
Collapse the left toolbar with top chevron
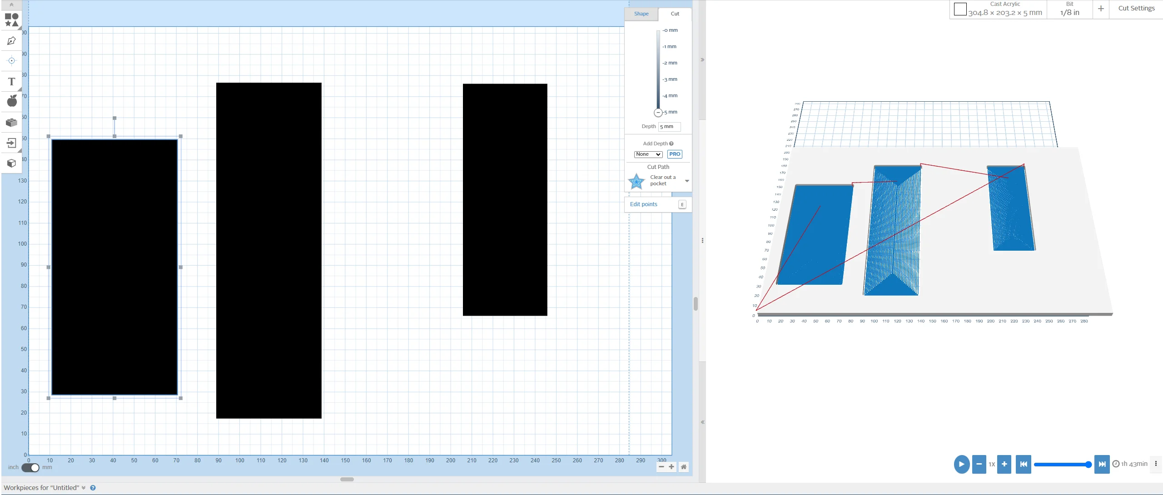tap(11, 5)
